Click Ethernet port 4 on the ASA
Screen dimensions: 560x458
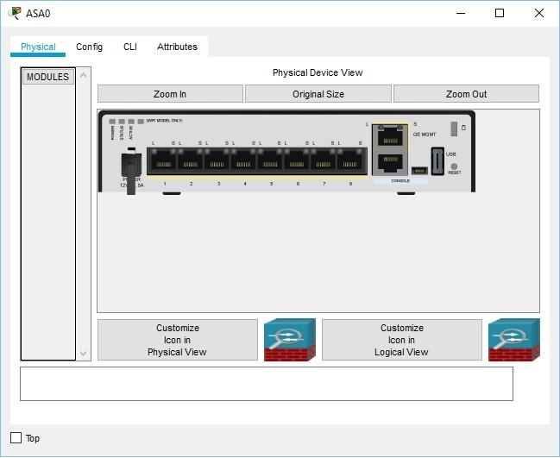(x=243, y=161)
